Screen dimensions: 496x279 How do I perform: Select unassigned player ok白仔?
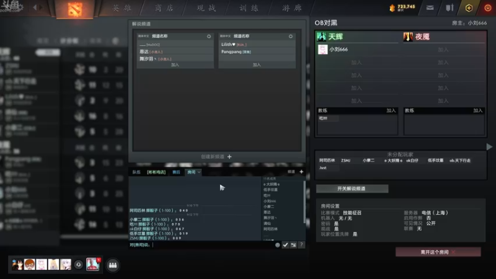[412, 161]
